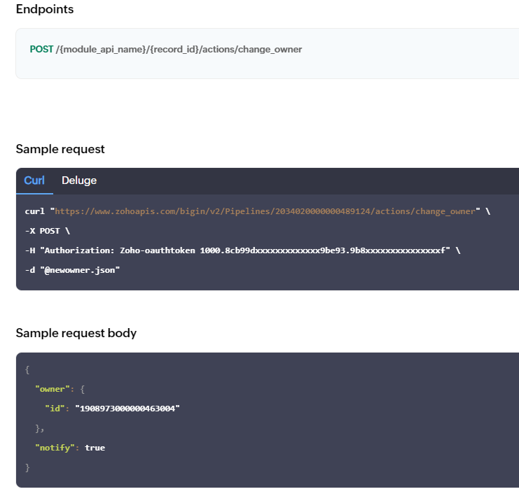This screenshot has height=496, width=519.
Task: Click the "notify" key in JSON
Action: tap(55, 448)
